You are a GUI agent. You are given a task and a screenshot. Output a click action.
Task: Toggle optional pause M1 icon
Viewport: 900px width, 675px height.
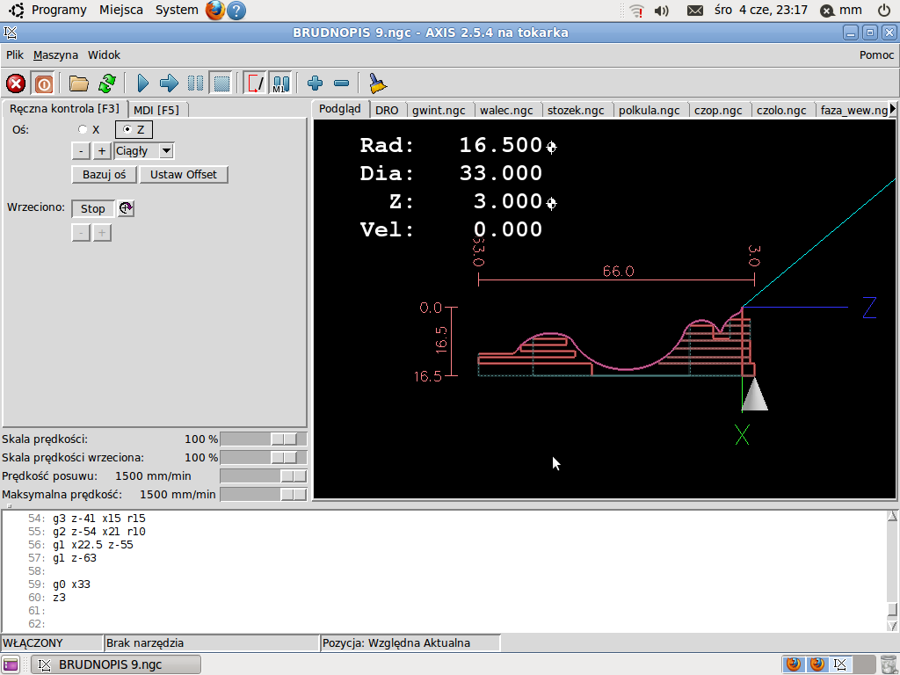click(x=280, y=83)
